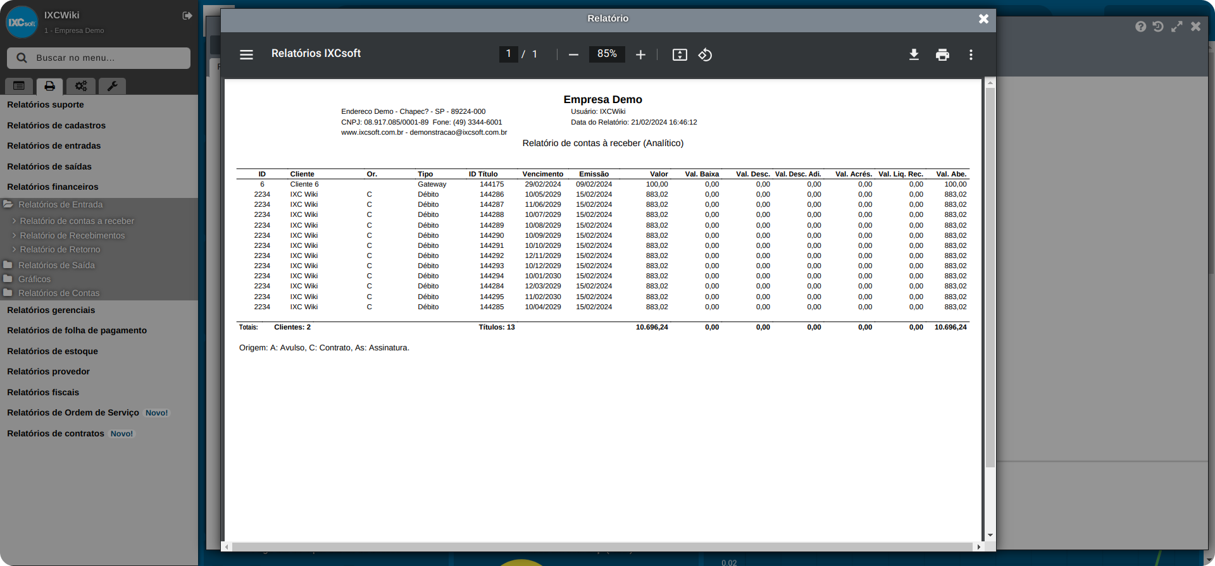Open Relatório de Retorno
The width and height of the screenshot is (1215, 566).
tap(59, 250)
